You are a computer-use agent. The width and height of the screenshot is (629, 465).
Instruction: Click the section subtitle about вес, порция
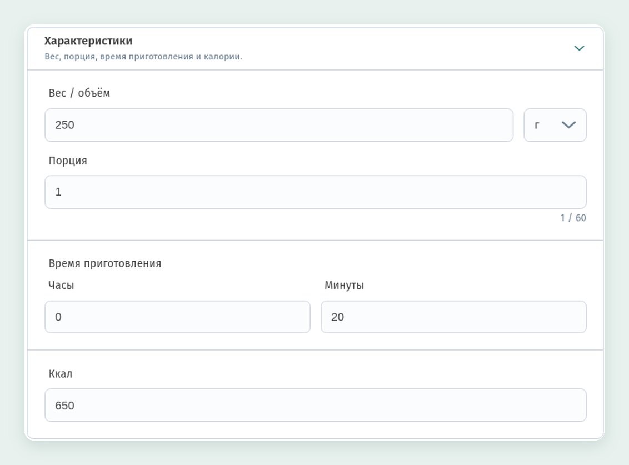click(x=143, y=57)
